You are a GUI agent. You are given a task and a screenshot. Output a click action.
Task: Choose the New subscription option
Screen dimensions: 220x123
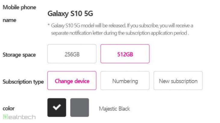tap(178, 81)
